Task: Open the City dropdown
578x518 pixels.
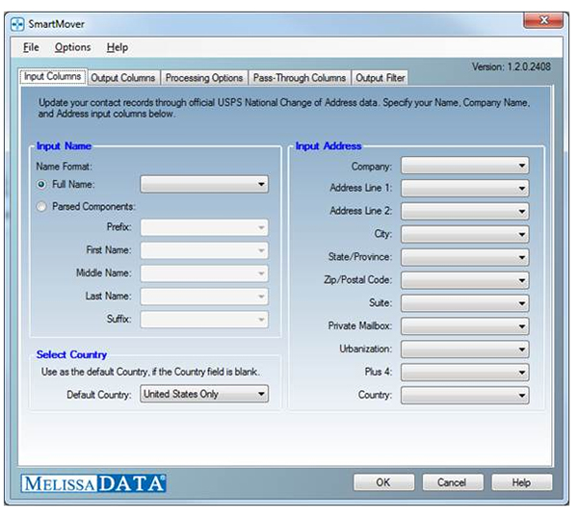Action: (465, 234)
